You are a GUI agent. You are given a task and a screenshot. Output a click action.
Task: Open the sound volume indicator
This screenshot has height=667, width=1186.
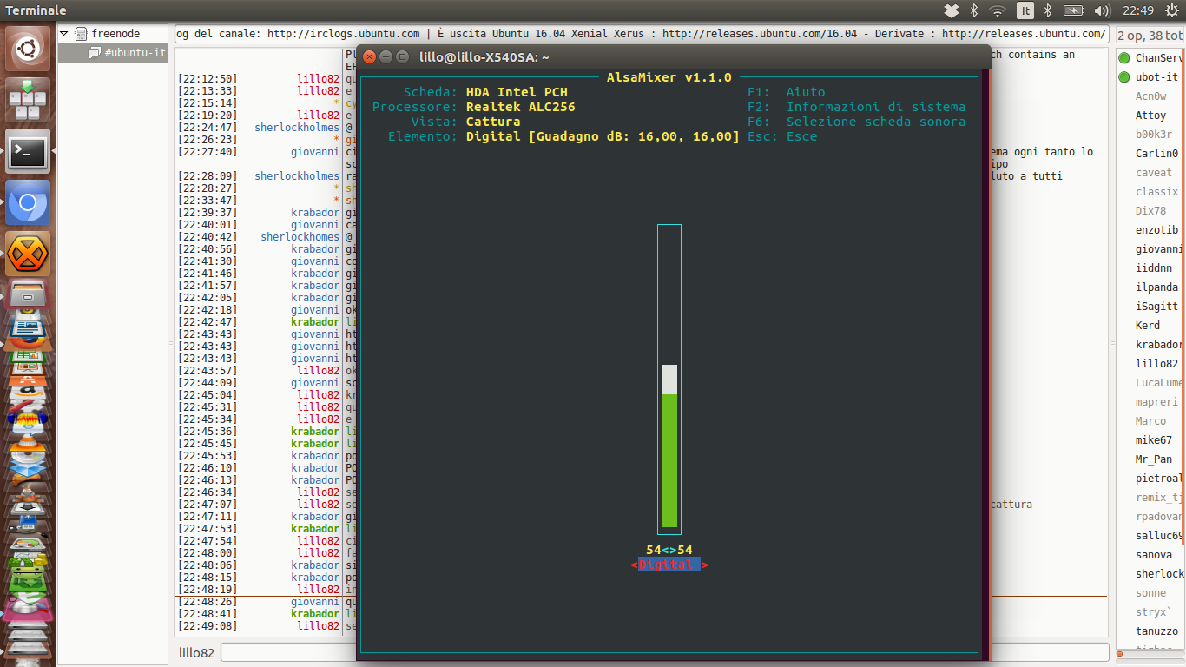point(1103,10)
